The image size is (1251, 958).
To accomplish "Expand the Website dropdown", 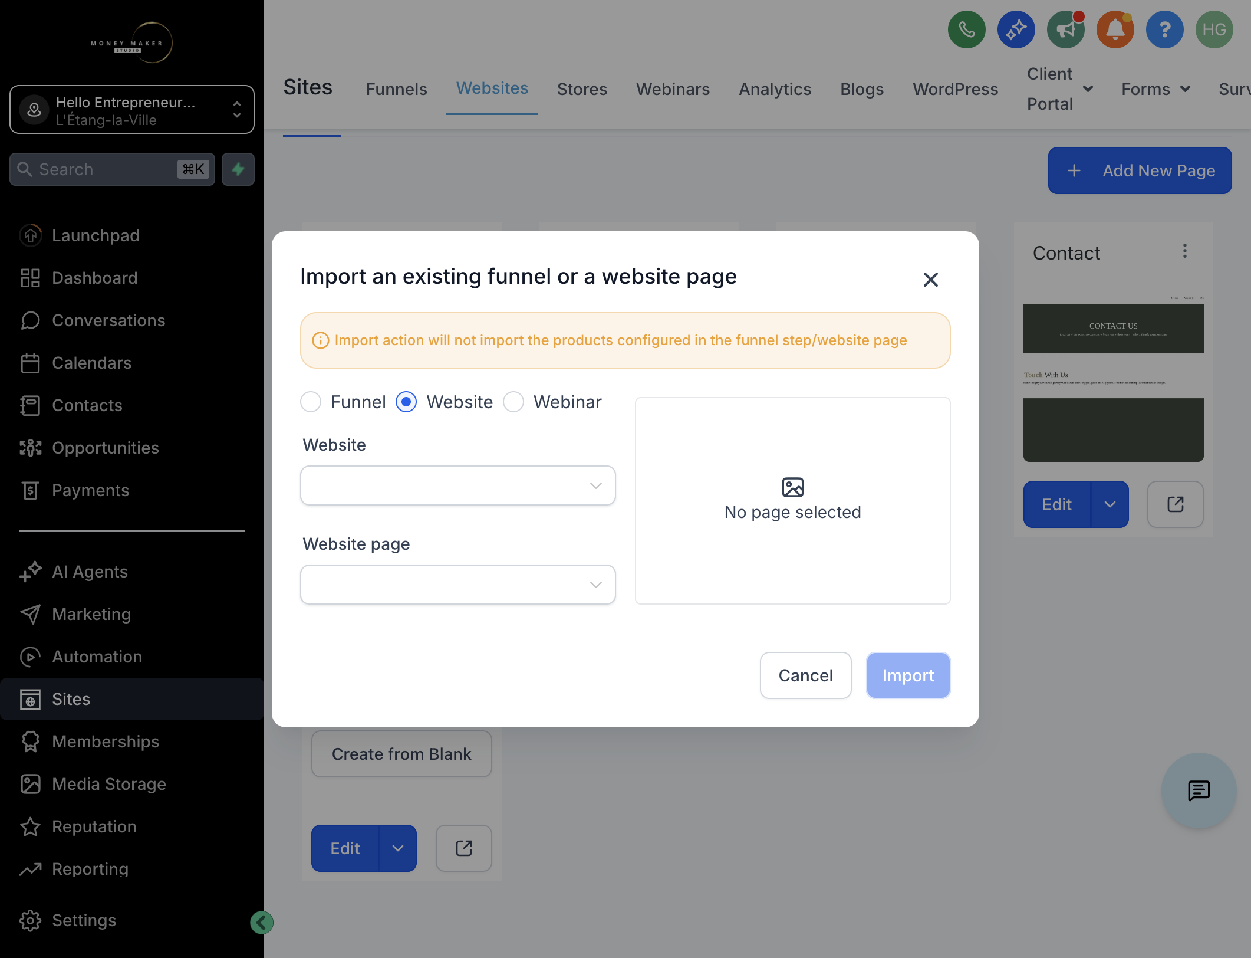I will click(x=458, y=485).
